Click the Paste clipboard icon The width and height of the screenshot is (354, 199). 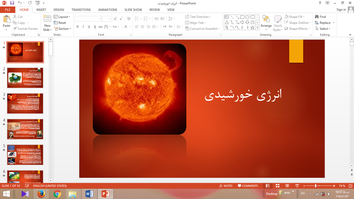tap(6, 19)
